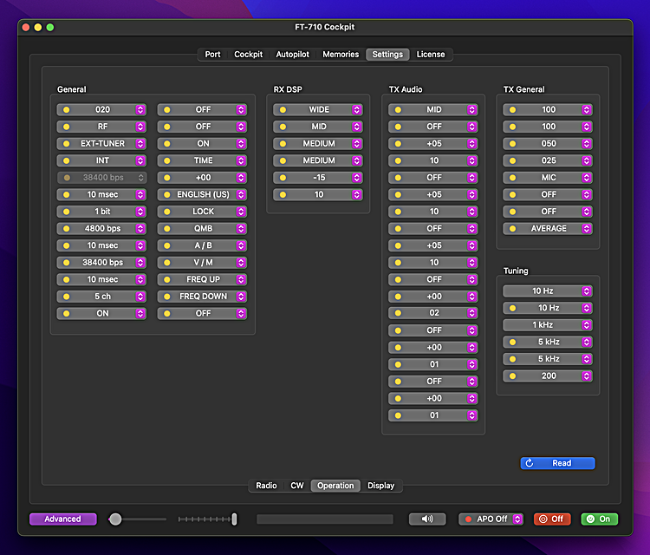Click the RX DSP section heading
The image size is (650, 555).
(x=288, y=89)
